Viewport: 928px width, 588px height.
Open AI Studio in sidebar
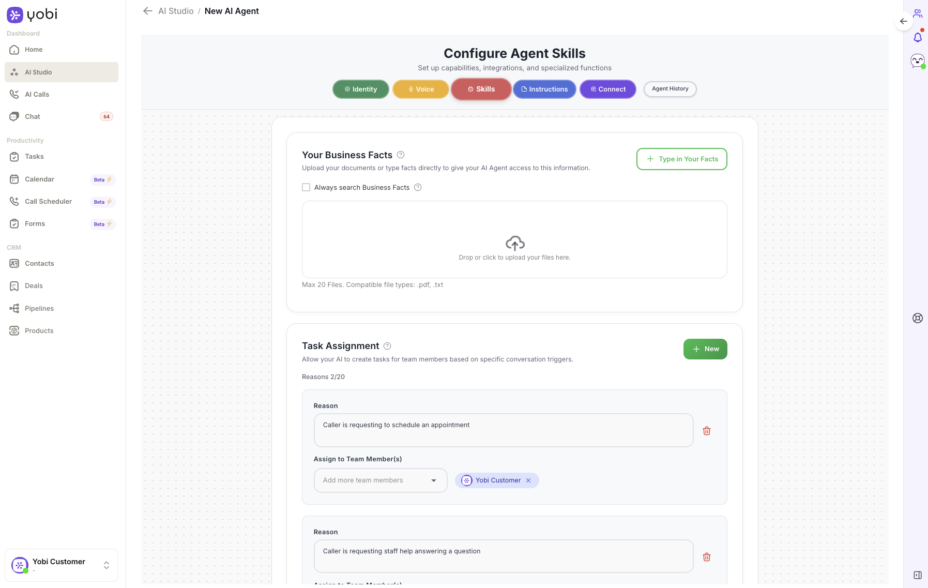pos(62,72)
